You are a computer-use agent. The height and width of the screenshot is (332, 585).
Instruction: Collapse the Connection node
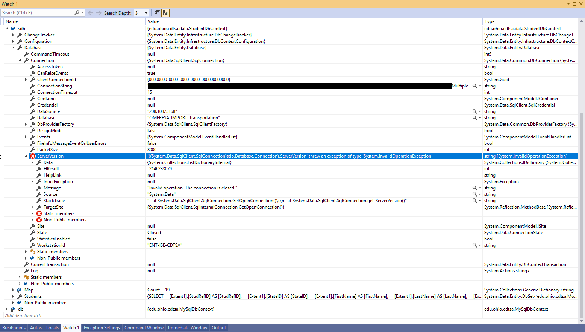tap(20, 60)
